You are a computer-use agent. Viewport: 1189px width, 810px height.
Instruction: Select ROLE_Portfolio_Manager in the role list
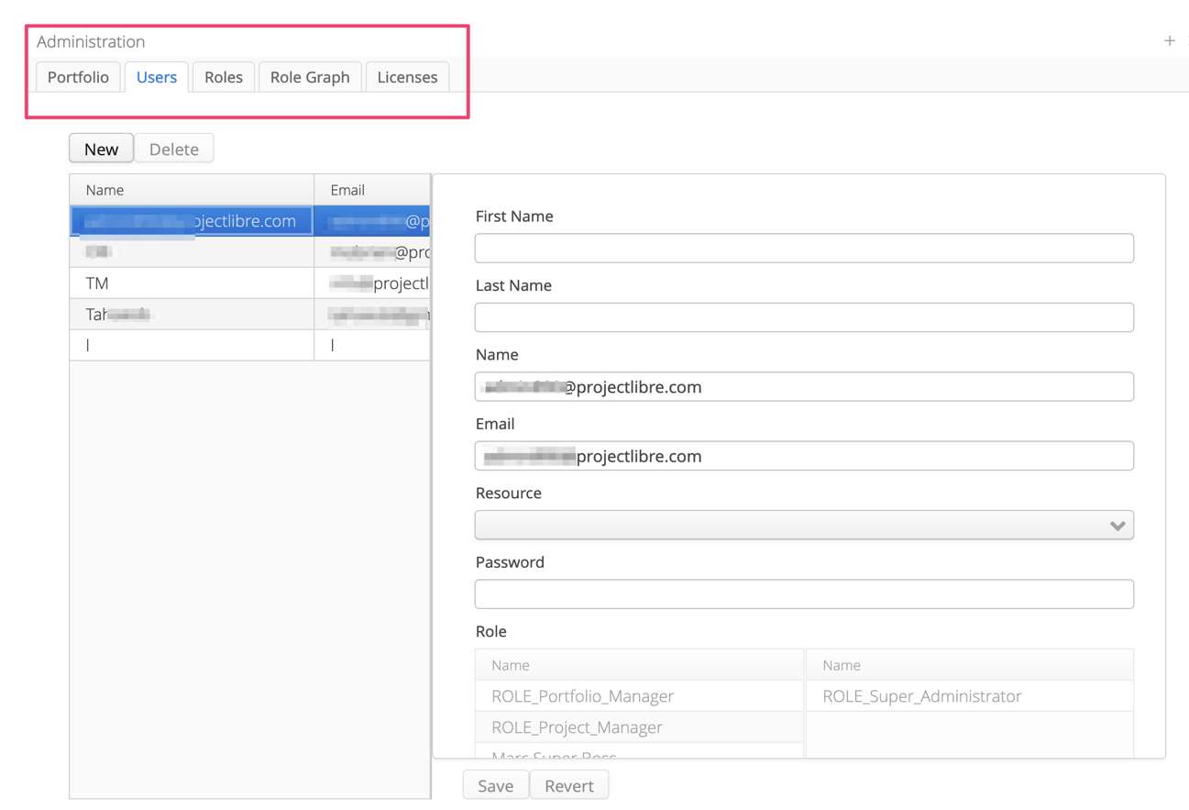coord(639,696)
